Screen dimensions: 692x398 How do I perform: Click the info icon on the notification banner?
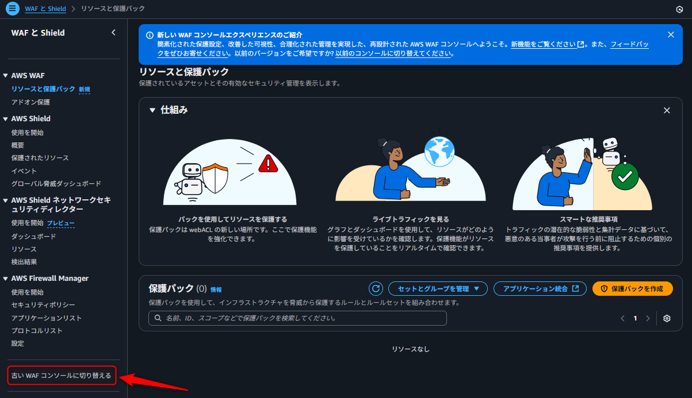[150, 34]
